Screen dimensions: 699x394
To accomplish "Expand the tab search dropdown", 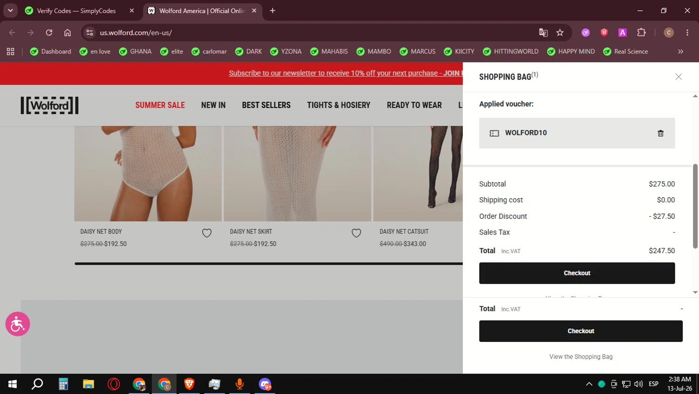I will pyautogui.click(x=10, y=11).
